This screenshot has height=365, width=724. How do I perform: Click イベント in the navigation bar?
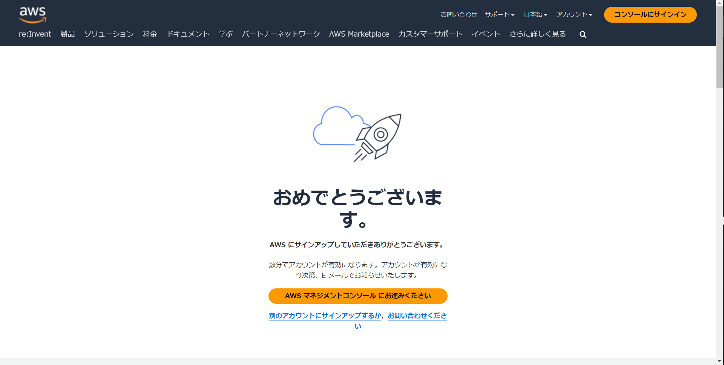point(486,34)
